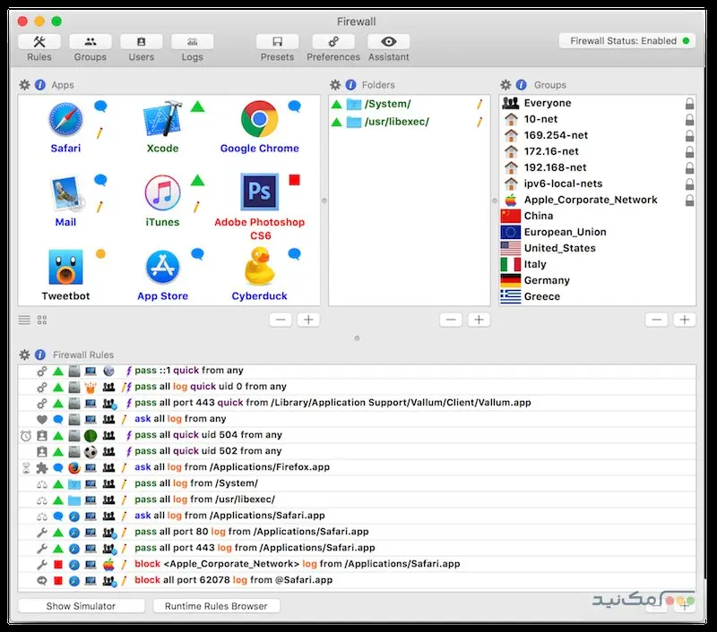Open the Rules toolbar section
This screenshot has height=632, width=717.
pyautogui.click(x=39, y=42)
